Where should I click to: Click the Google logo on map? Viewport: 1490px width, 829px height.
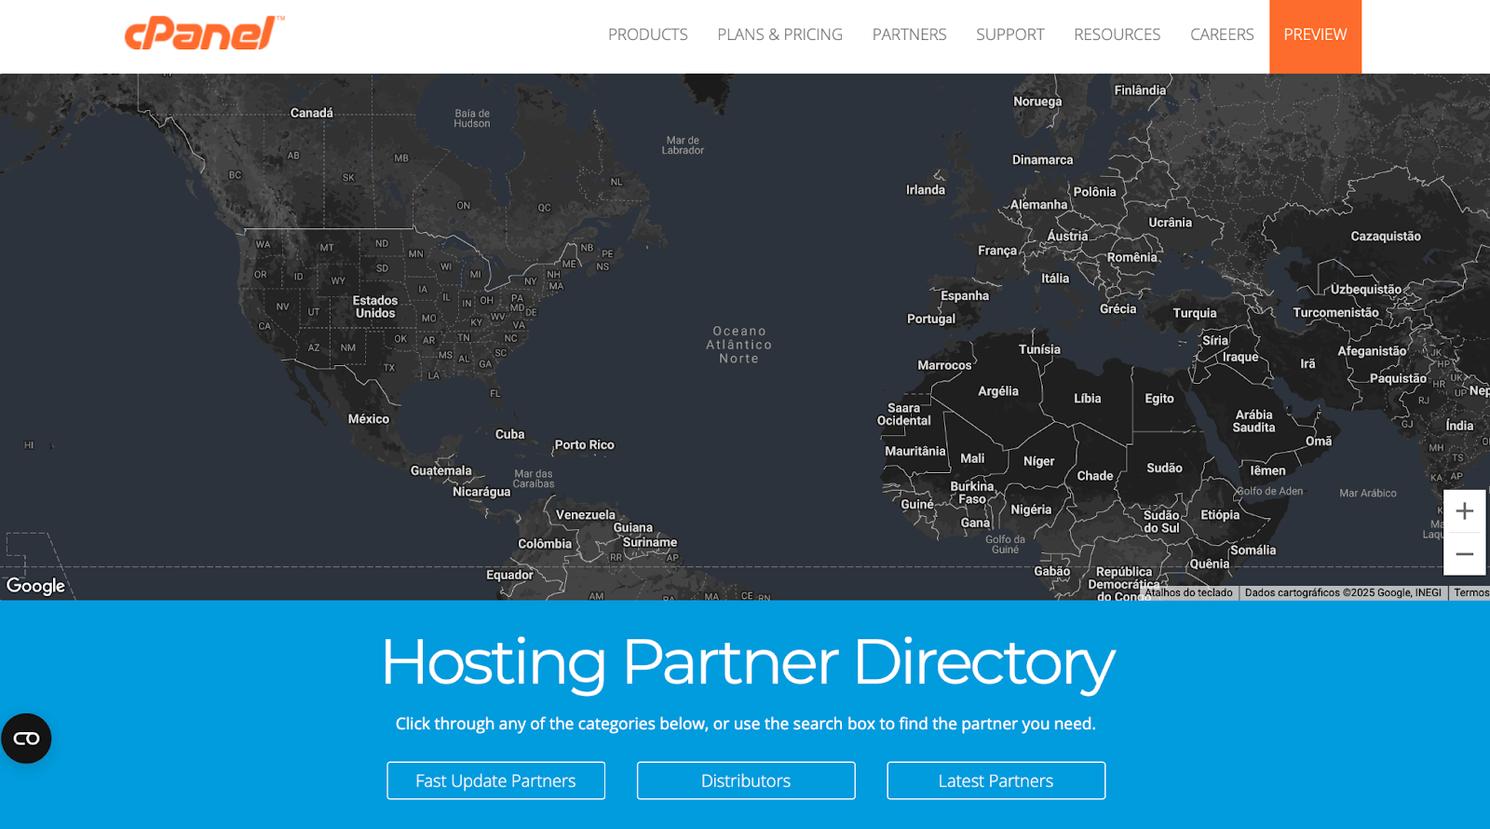(35, 586)
